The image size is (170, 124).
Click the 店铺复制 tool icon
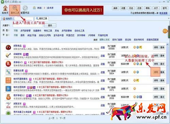coord(8,55)
